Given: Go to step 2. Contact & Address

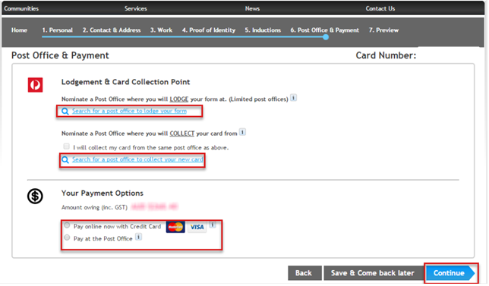Looking at the screenshot, I should tap(112, 30).
